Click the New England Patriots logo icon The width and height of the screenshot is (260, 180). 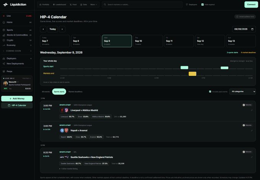[66, 157]
